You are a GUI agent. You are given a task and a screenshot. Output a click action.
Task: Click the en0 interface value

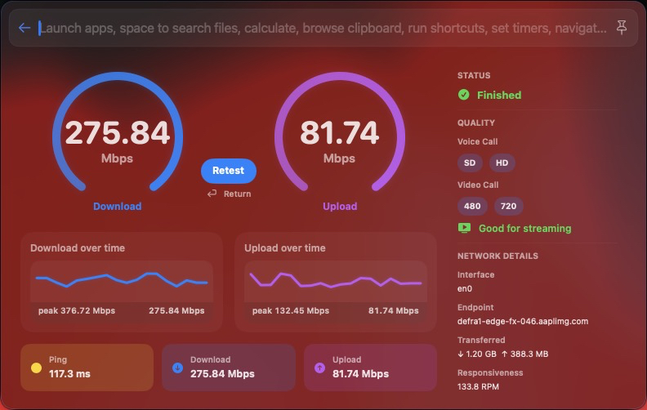click(x=465, y=289)
